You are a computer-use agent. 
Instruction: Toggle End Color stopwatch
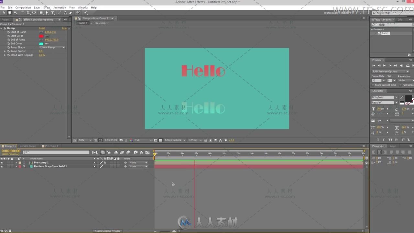coord(8,43)
